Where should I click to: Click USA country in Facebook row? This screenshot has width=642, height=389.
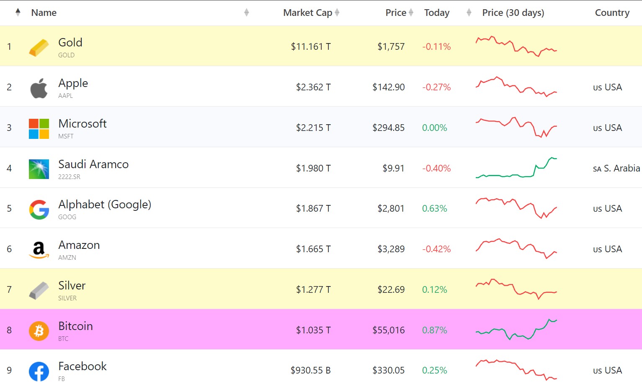(x=608, y=370)
